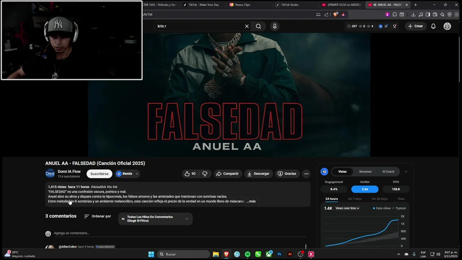Open YouTube notifications bell
Viewport: 462px width, 260px height.
[x=433, y=26]
